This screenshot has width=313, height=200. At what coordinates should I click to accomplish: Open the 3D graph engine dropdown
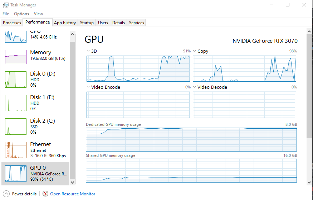[x=88, y=51]
